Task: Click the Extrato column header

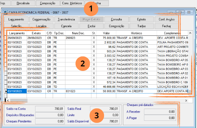Action: coord(36,33)
